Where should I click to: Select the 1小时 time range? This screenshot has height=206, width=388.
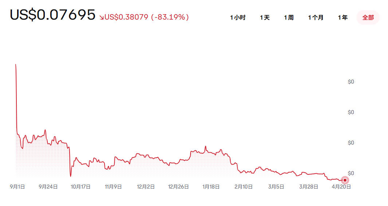(238, 17)
